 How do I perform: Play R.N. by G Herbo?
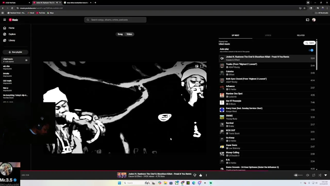pos(267,161)
